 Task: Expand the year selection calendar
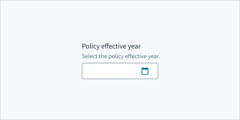(x=145, y=71)
